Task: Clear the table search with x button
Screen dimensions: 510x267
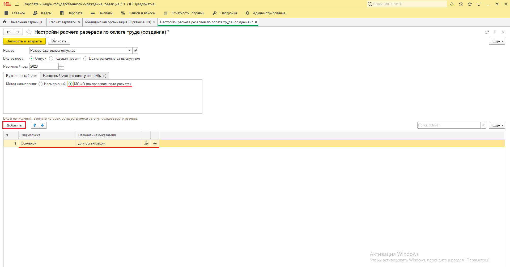Action: tap(483, 125)
